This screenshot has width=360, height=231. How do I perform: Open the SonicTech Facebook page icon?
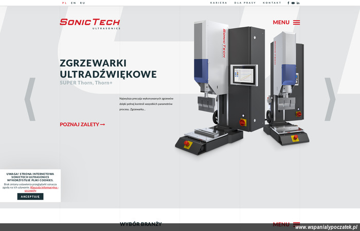[289, 3]
